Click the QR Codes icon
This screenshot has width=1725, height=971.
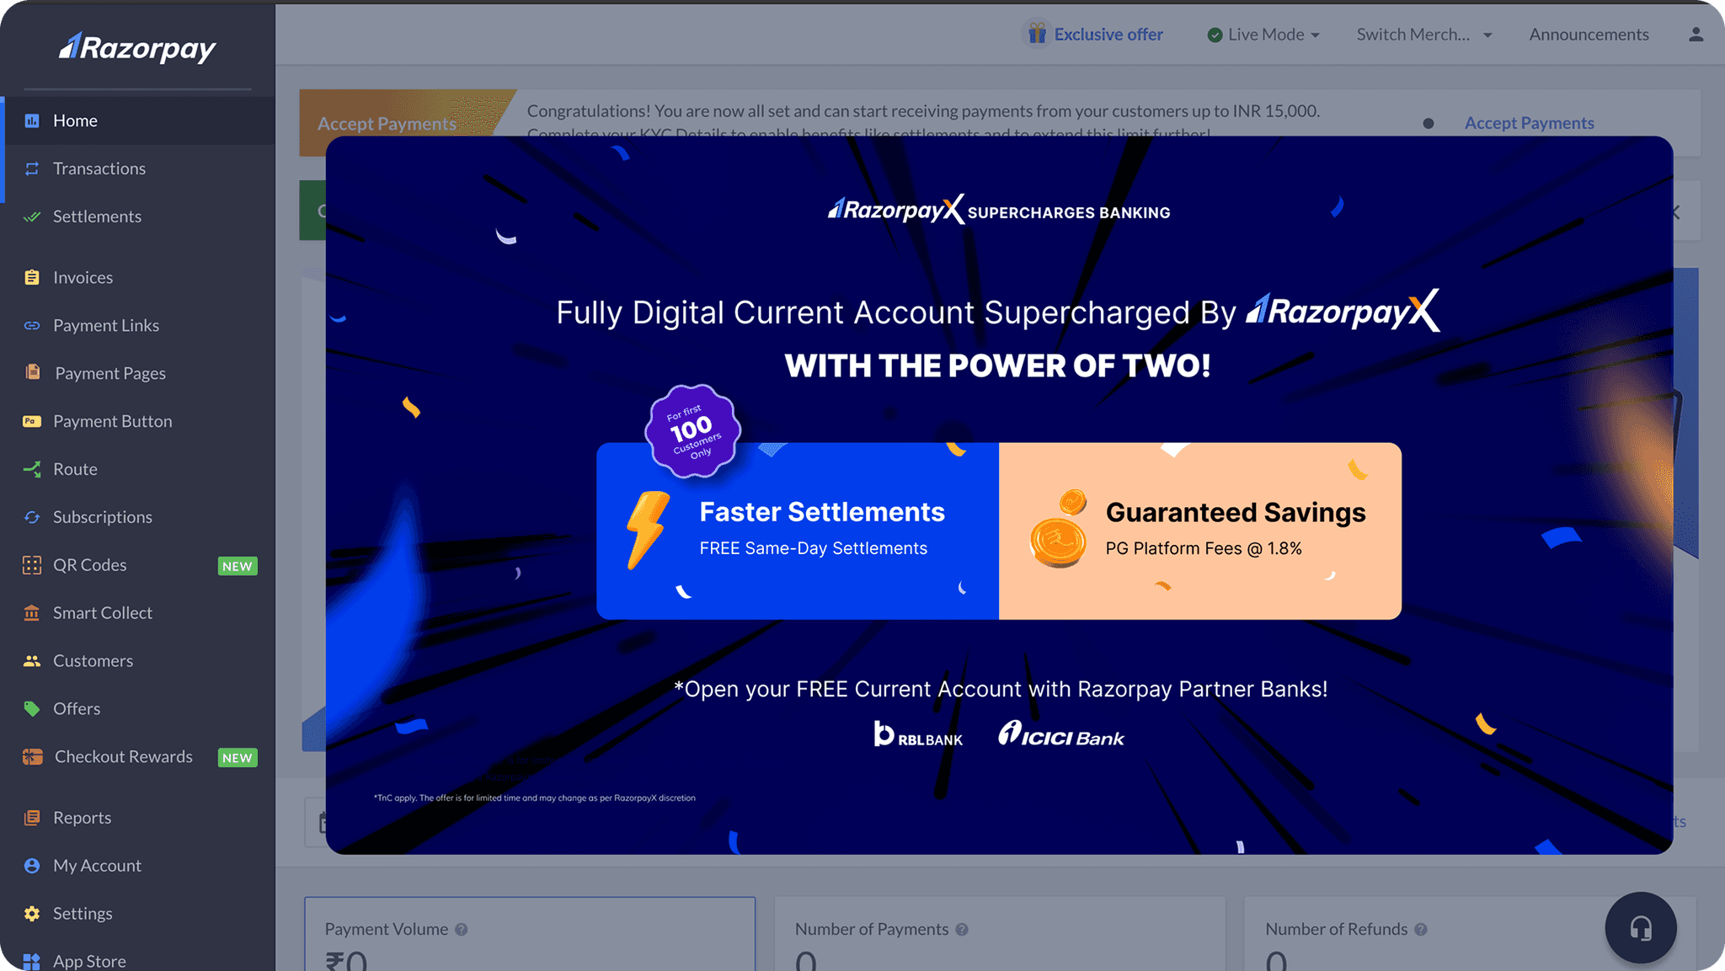32,565
